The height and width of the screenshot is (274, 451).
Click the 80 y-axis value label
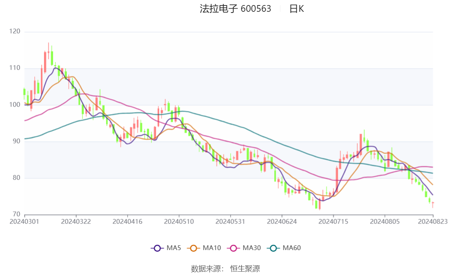pyautogui.click(x=16, y=178)
